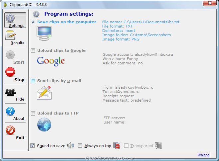The width and height of the screenshot is (219, 161).
Task: Click the envelope with pencil icon
Action: (x=44, y=93)
